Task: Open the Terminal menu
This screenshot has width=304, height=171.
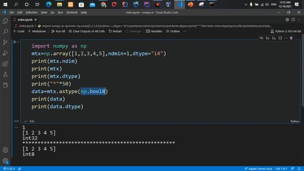Action: coord(72,12)
